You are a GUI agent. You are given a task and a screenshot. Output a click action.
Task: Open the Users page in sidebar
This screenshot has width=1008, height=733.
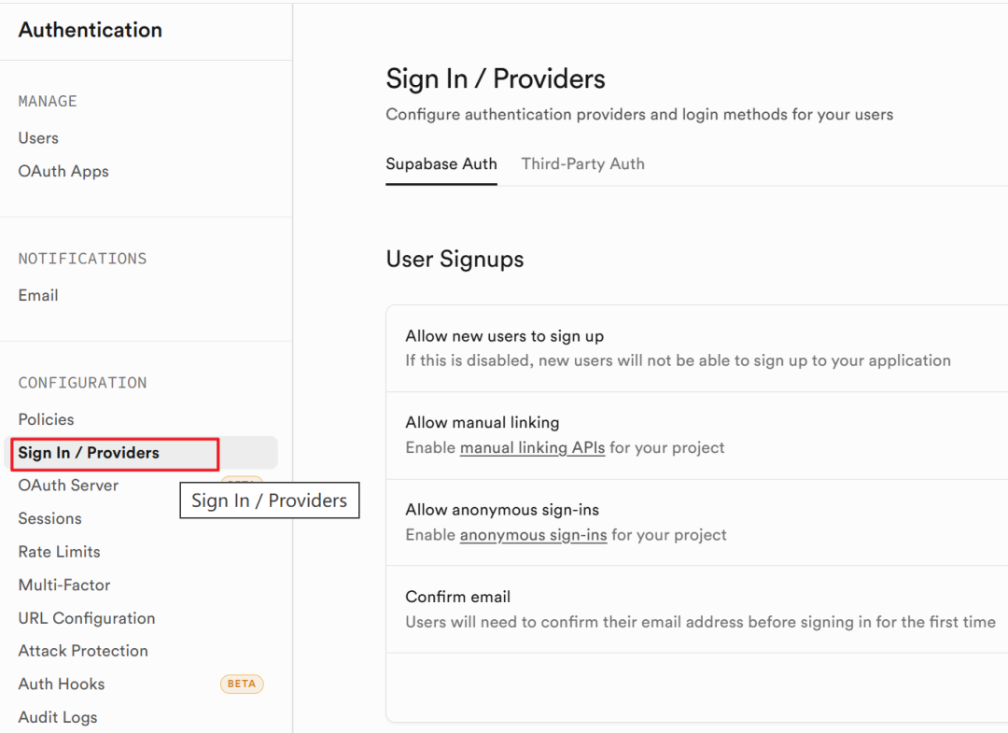pos(38,138)
